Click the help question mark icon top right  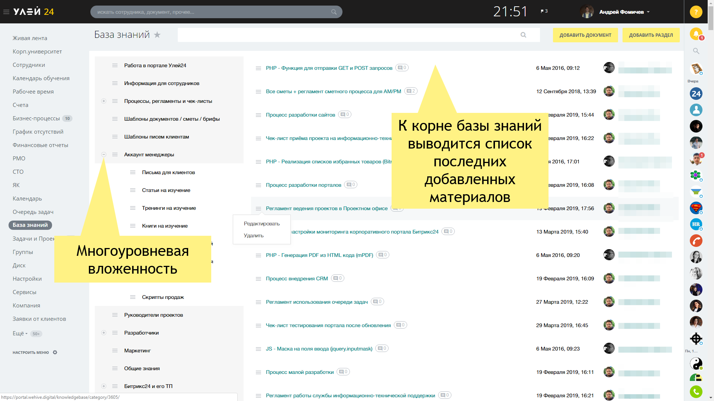pos(696,11)
